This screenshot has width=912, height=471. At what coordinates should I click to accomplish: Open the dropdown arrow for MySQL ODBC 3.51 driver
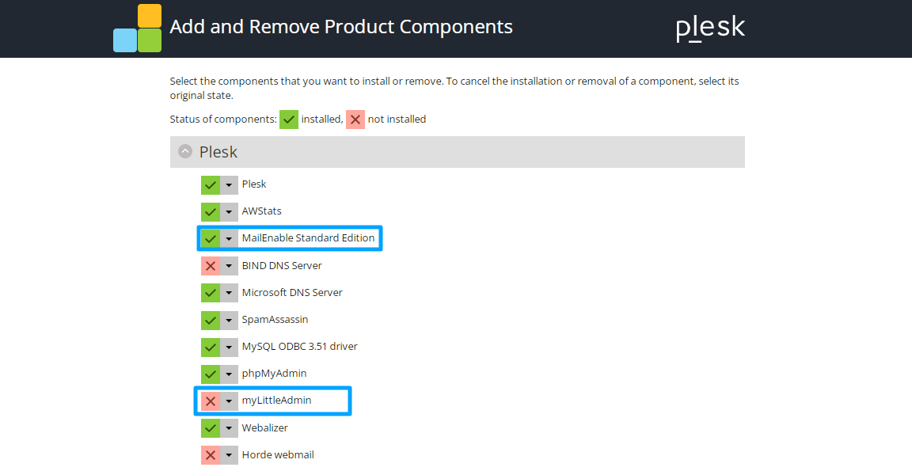(x=229, y=347)
